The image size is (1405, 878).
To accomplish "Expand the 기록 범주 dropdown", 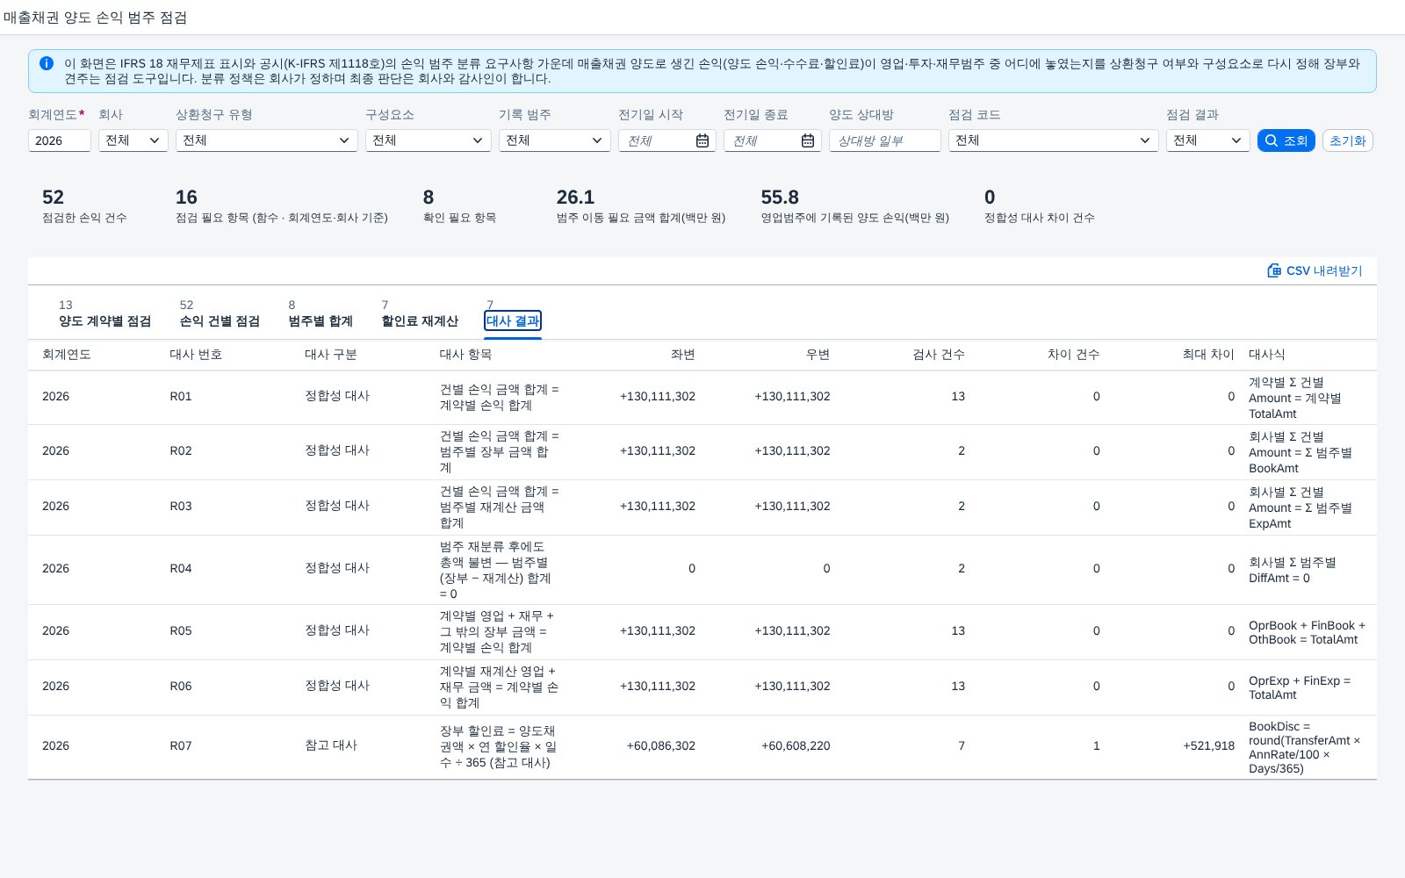I will point(555,140).
